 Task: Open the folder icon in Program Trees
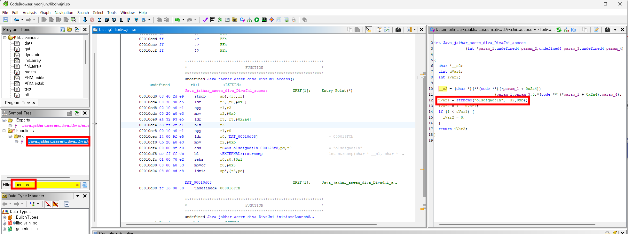pyautogui.click(x=70, y=30)
